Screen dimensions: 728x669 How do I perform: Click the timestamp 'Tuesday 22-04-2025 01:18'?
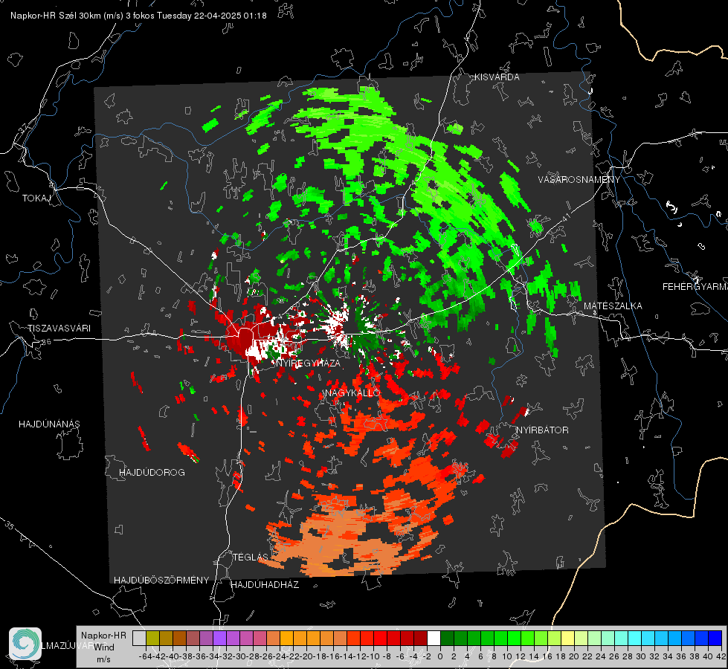[212, 16]
